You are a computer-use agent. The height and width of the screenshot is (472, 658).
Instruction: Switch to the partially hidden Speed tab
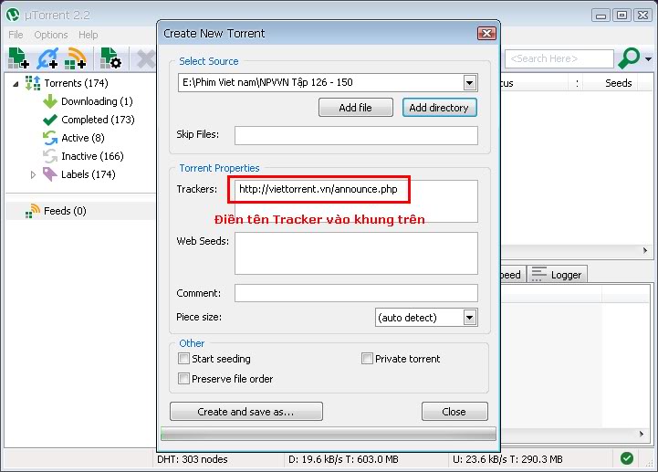[513, 274]
